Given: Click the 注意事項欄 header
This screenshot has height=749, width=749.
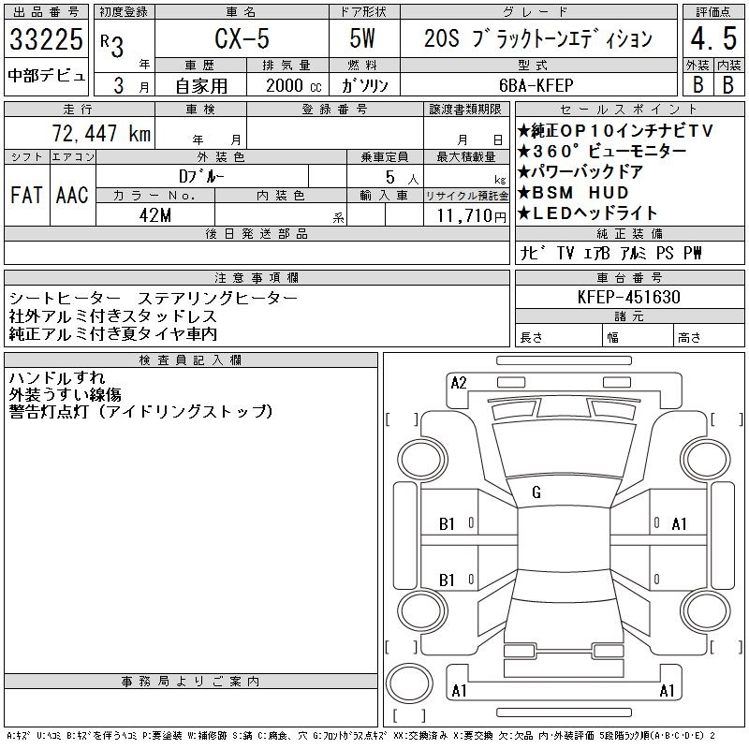Looking at the screenshot, I should 257,277.
